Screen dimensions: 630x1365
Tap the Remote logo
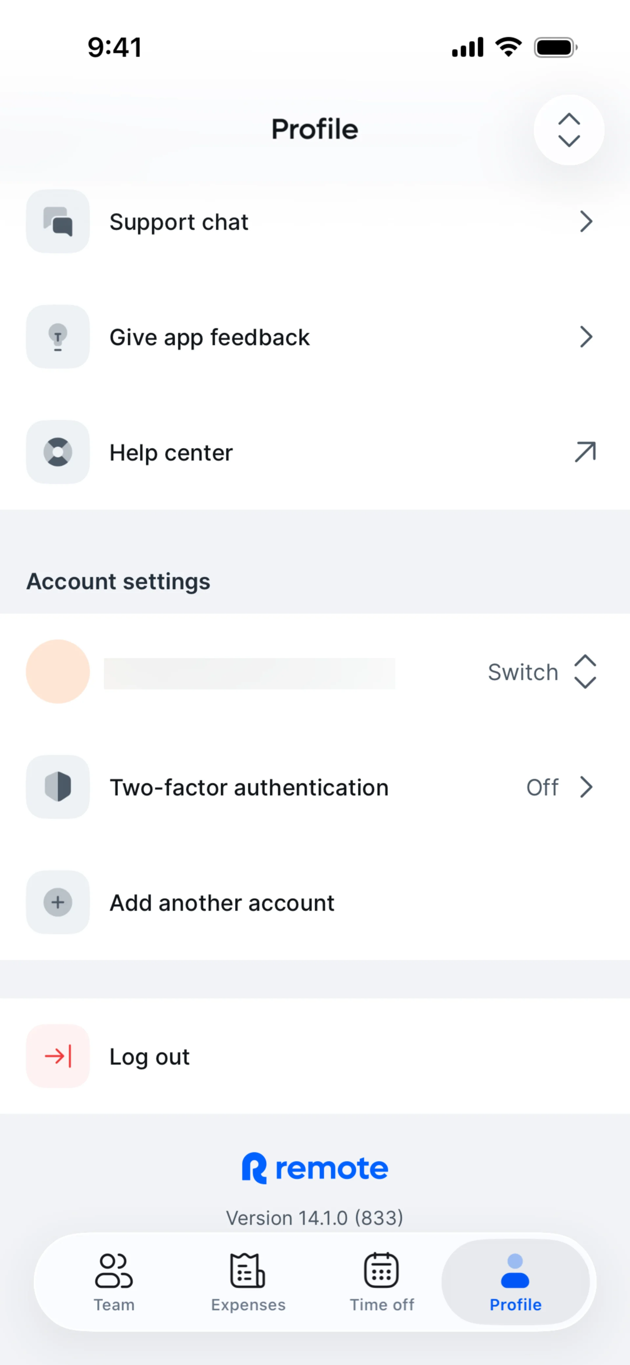click(x=315, y=1169)
